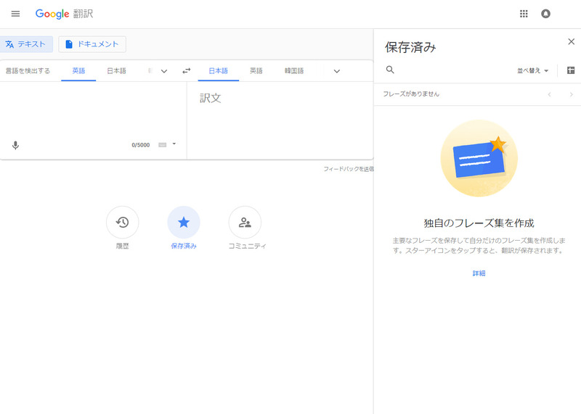Open the 履歴 history panel
The height and width of the screenshot is (414, 581).
122,223
